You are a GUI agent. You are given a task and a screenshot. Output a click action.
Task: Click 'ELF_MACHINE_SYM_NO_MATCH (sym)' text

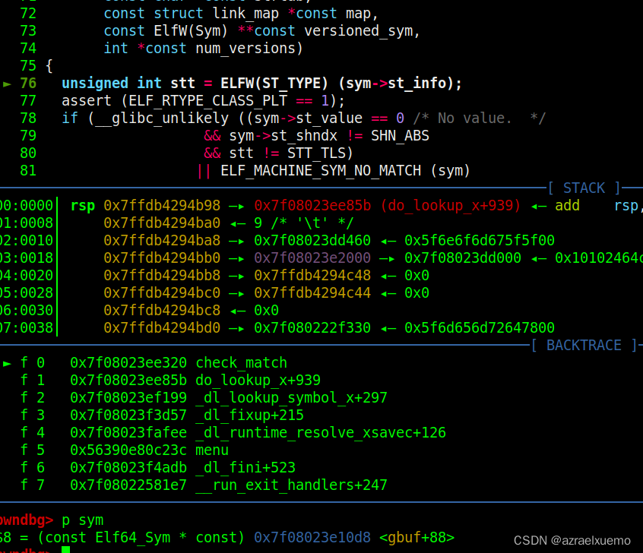click(345, 170)
